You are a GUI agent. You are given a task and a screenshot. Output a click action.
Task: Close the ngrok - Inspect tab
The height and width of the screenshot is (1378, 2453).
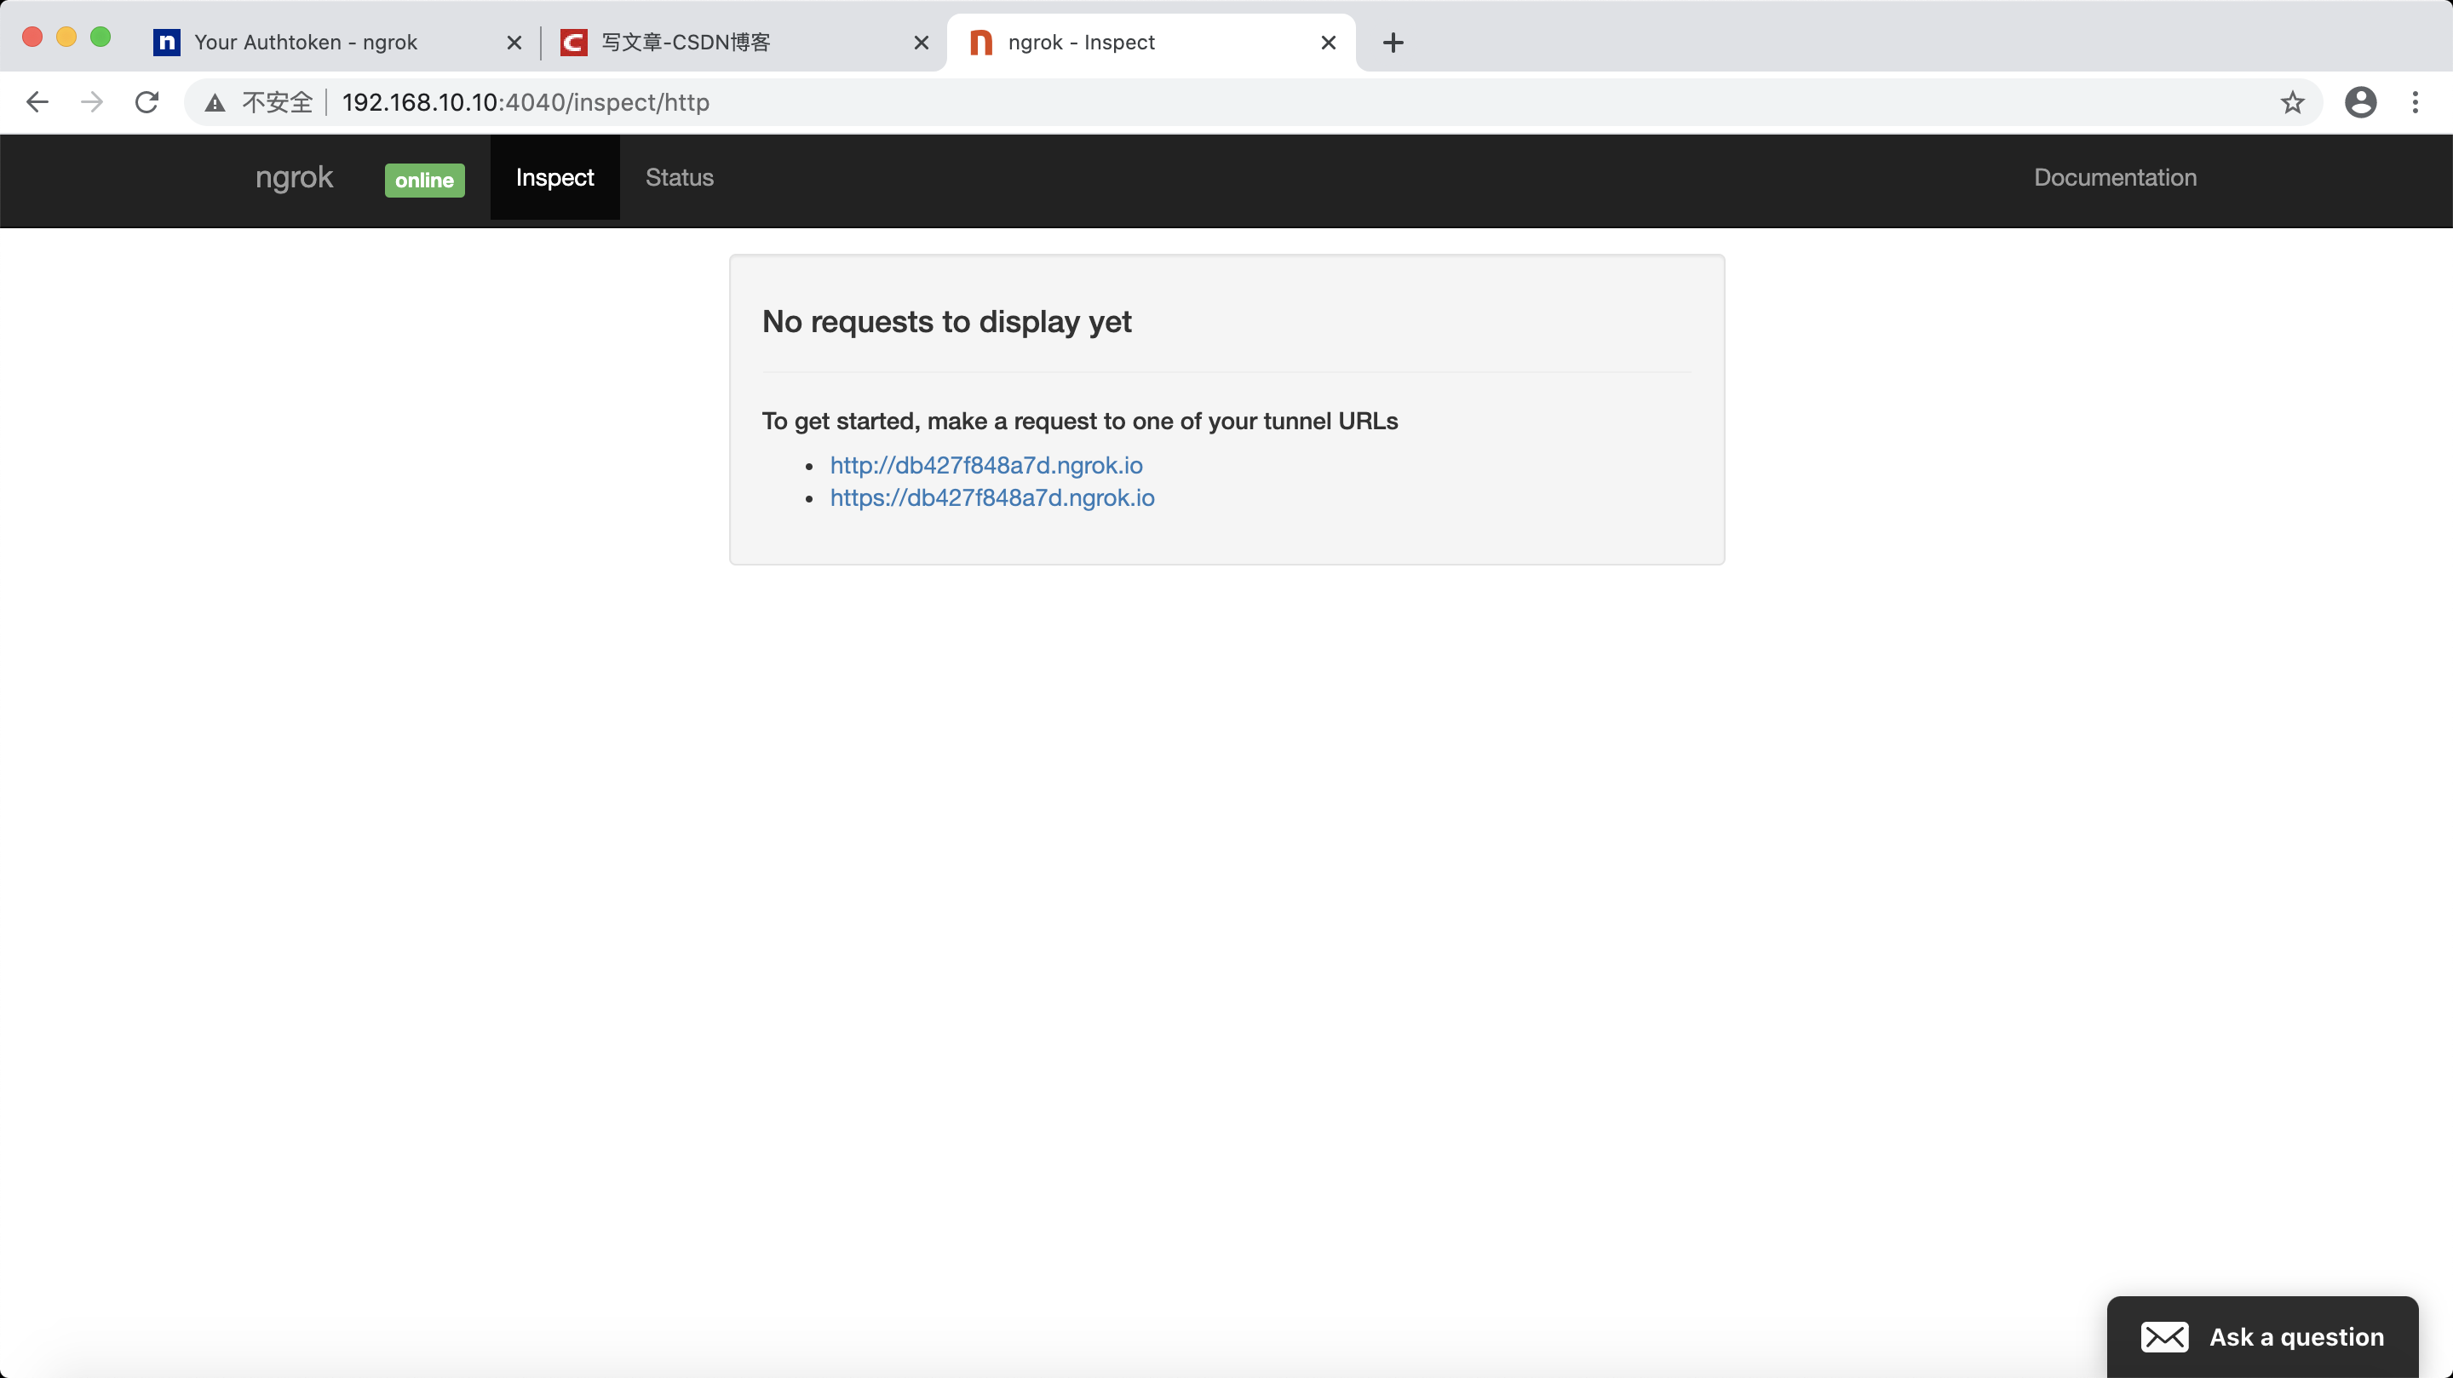[x=1329, y=43]
